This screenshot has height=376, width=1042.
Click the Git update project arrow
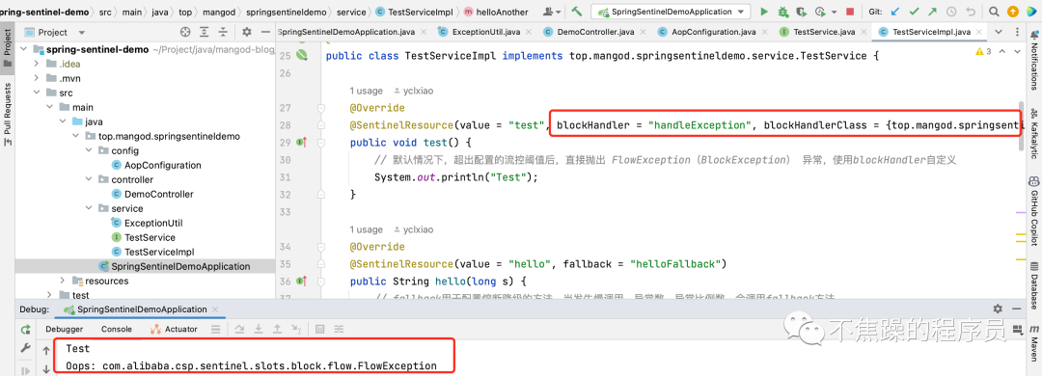click(895, 12)
